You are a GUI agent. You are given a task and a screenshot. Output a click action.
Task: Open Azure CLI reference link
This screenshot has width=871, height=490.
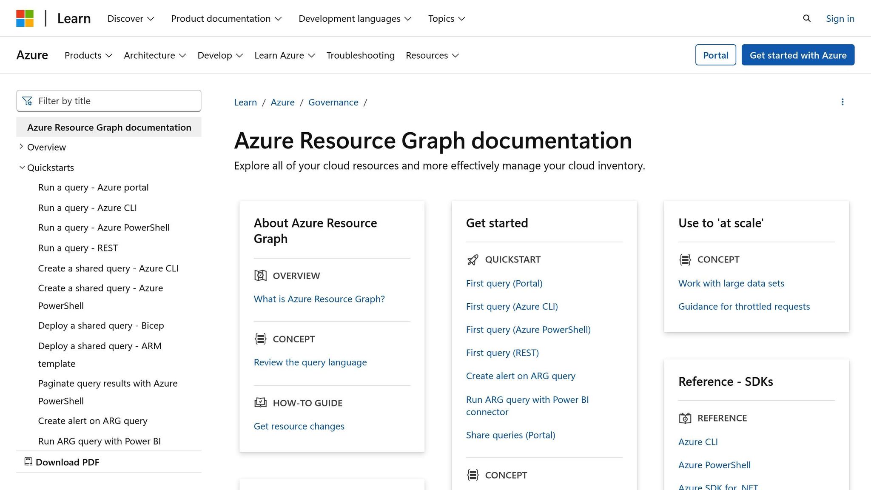tap(698, 442)
